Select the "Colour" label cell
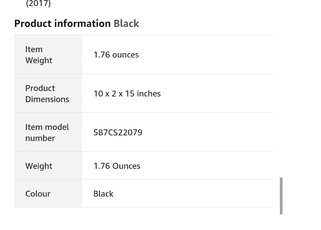Viewport: 321px width, 230px height. [x=38, y=194]
